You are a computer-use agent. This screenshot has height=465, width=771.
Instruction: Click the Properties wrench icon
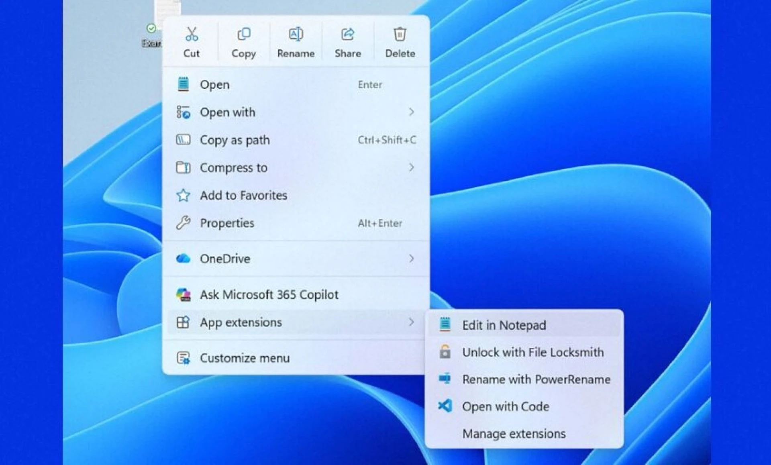point(183,223)
